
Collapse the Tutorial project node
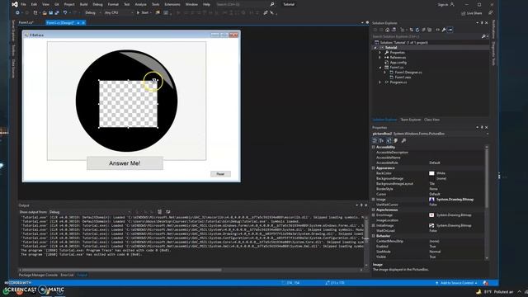[376, 48]
